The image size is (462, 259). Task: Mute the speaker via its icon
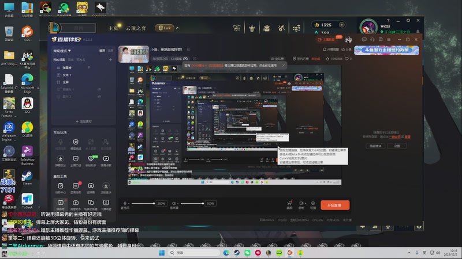(x=174, y=203)
